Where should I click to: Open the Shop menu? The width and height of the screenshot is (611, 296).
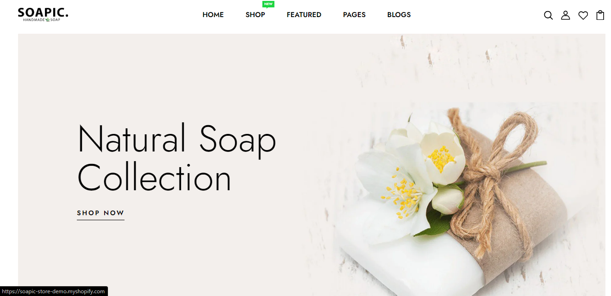255,15
